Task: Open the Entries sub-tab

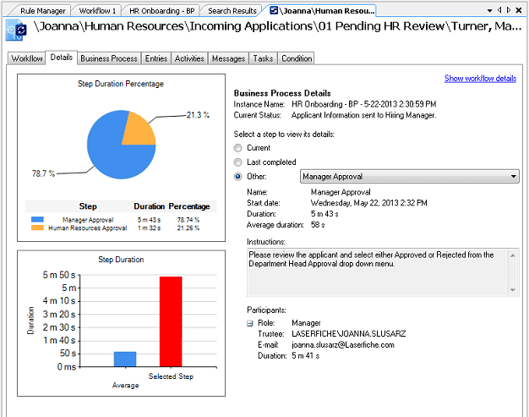Action: click(156, 58)
